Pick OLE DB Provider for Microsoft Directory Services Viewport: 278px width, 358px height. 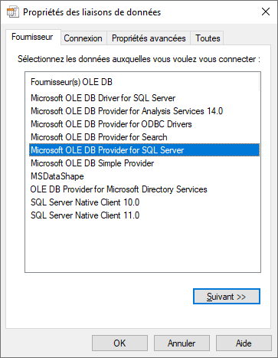119,189
